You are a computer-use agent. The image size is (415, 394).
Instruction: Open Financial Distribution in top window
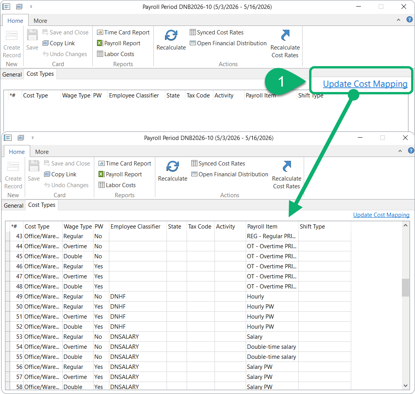pos(228,43)
